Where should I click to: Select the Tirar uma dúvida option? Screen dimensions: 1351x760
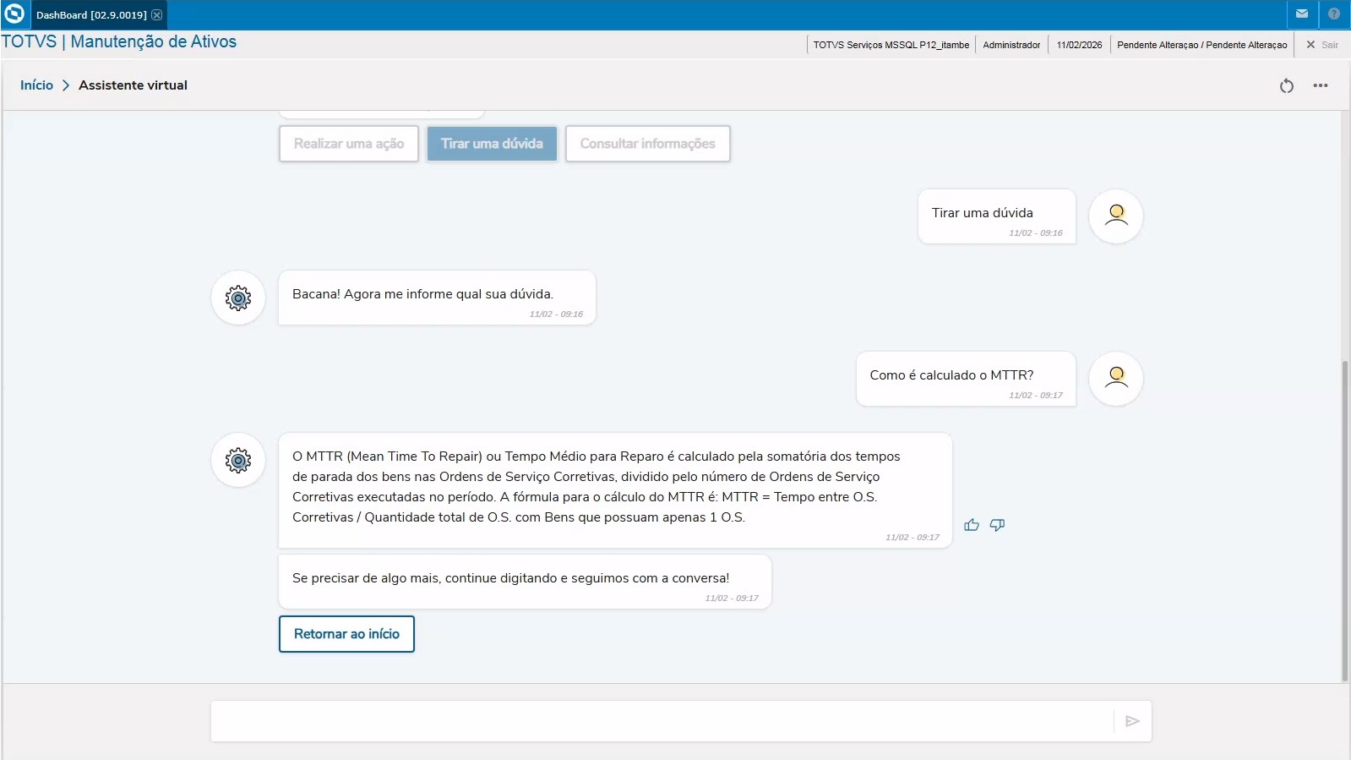(x=492, y=144)
